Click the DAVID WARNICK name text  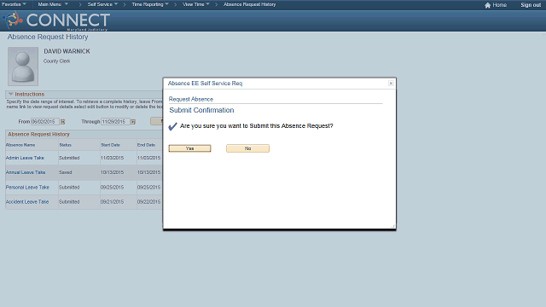[67, 51]
